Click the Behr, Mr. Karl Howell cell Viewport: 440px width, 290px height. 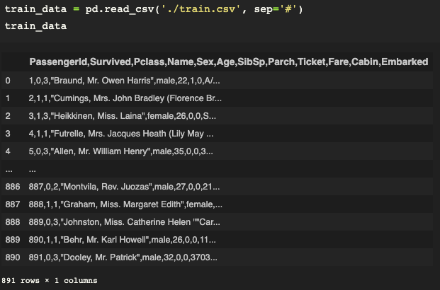123,240
